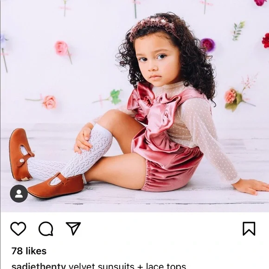Click the green flower on the backdrop
The image size is (269, 269).
coord(116,96)
